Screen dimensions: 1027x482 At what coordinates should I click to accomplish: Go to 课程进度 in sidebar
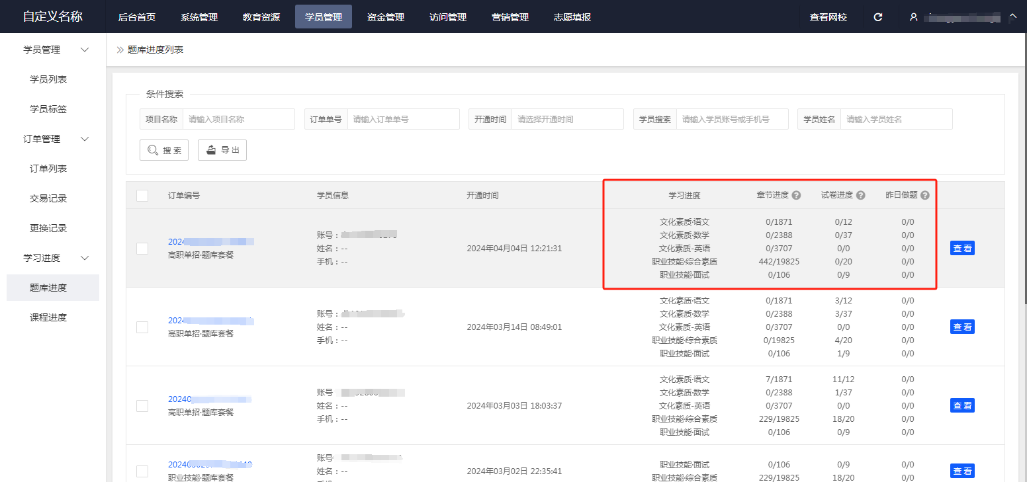click(48, 317)
